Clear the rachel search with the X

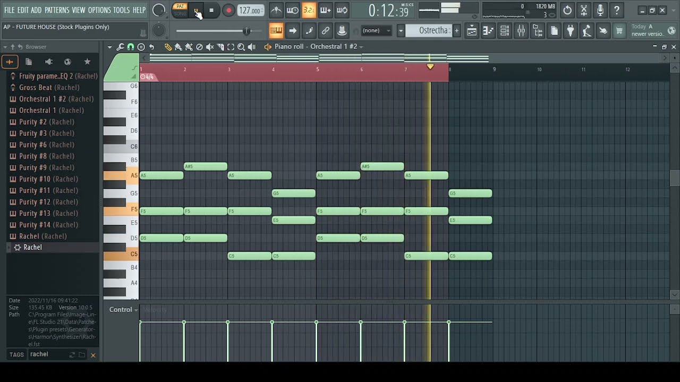[93, 355]
